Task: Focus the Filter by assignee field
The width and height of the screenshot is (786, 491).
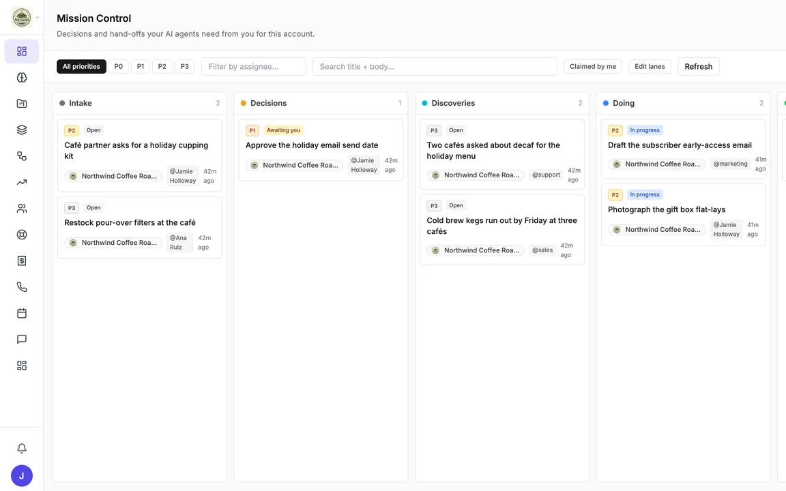Action: click(254, 67)
